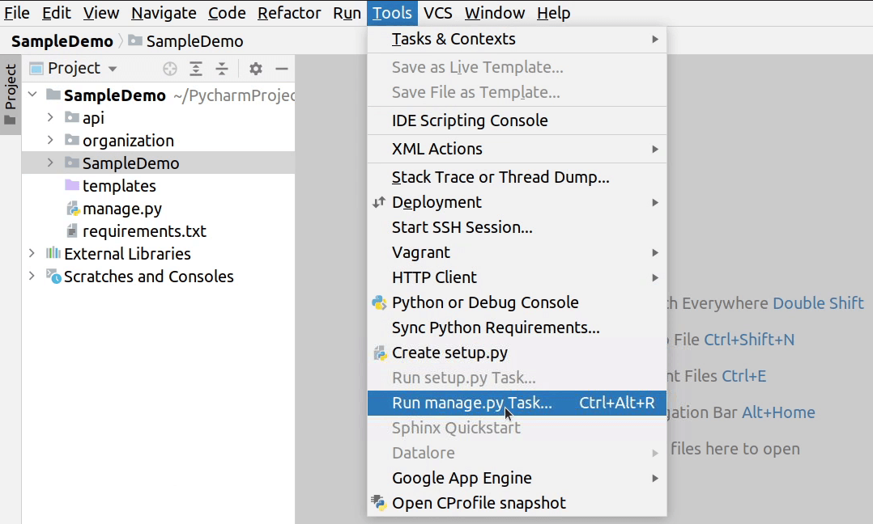Expand External Libraries node
Screen dimensions: 873x524
[x=32, y=254]
